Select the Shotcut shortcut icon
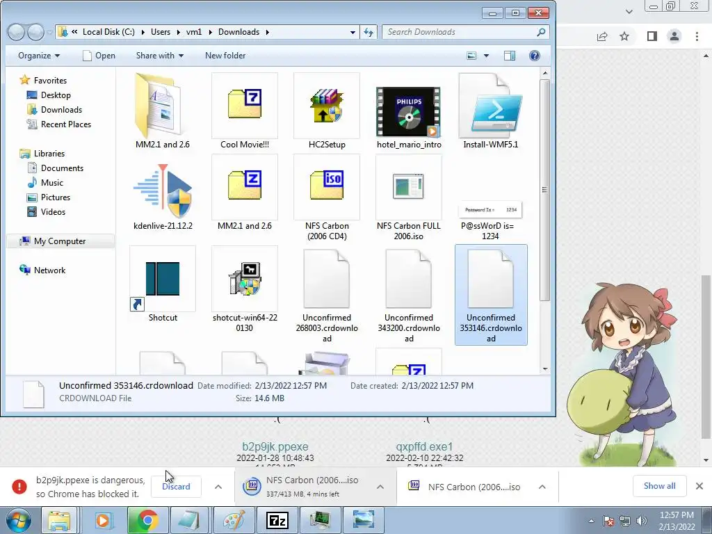The image size is (712, 534). click(163, 284)
